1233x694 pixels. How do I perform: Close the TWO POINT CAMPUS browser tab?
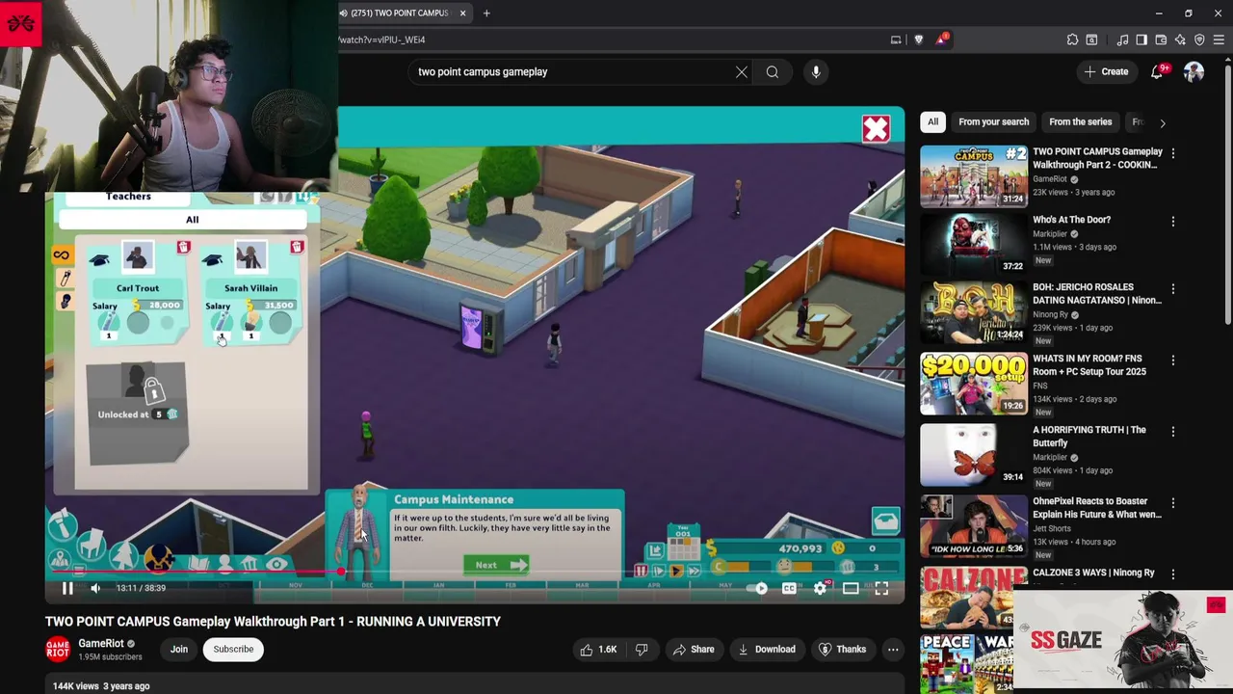point(462,13)
